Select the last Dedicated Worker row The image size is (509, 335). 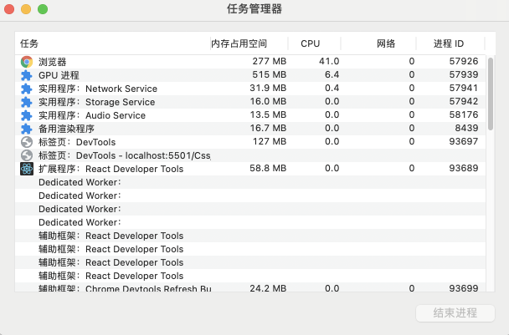point(250,222)
